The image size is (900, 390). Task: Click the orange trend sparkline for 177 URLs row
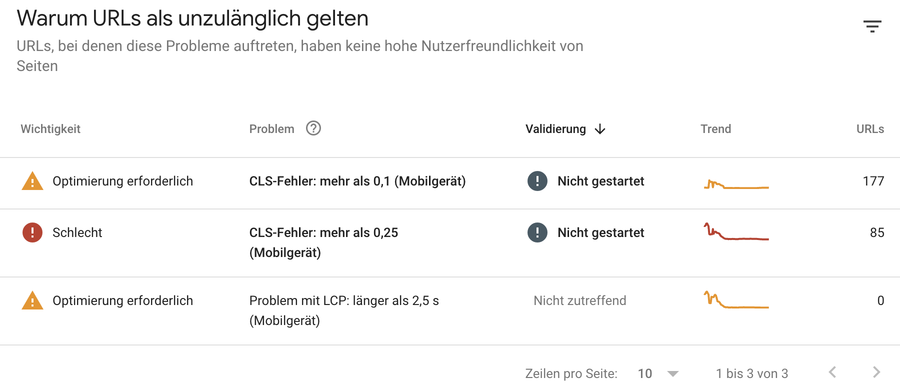[x=736, y=184]
